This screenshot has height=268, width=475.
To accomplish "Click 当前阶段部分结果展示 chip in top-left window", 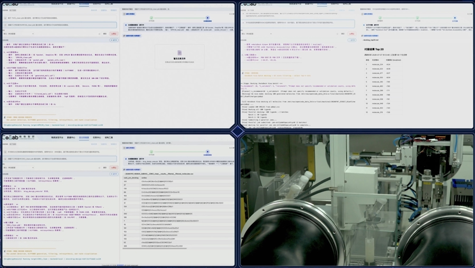I will tap(132, 36).
